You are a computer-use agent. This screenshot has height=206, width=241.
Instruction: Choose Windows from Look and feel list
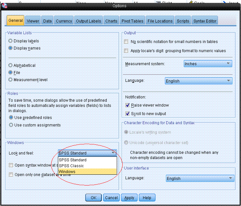pyautogui.click(x=87, y=172)
